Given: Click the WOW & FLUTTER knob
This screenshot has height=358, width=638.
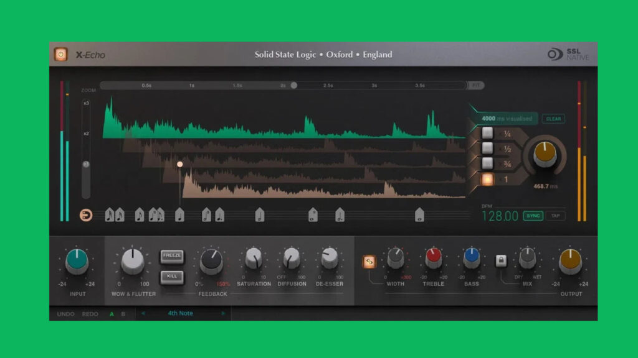Looking at the screenshot, I should (x=132, y=261).
